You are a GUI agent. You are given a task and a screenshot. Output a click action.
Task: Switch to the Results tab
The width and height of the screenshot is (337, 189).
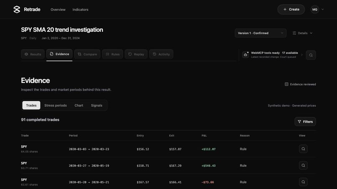pos(33,54)
